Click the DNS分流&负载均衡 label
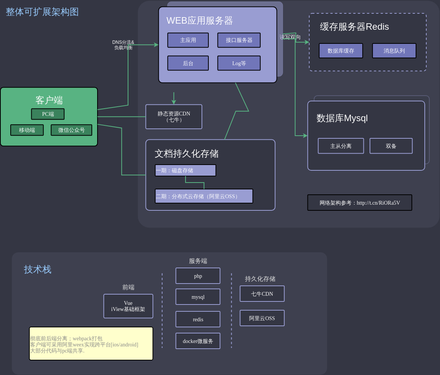 (123, 45)
